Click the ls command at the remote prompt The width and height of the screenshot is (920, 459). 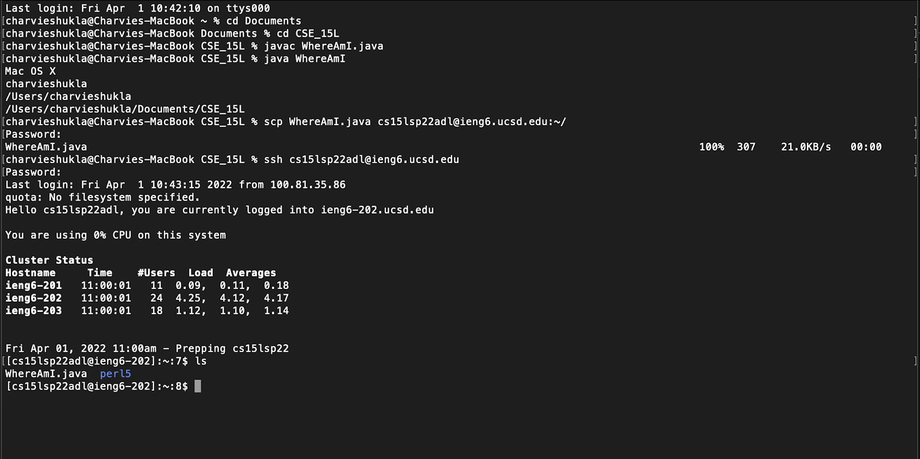[201, 361]
